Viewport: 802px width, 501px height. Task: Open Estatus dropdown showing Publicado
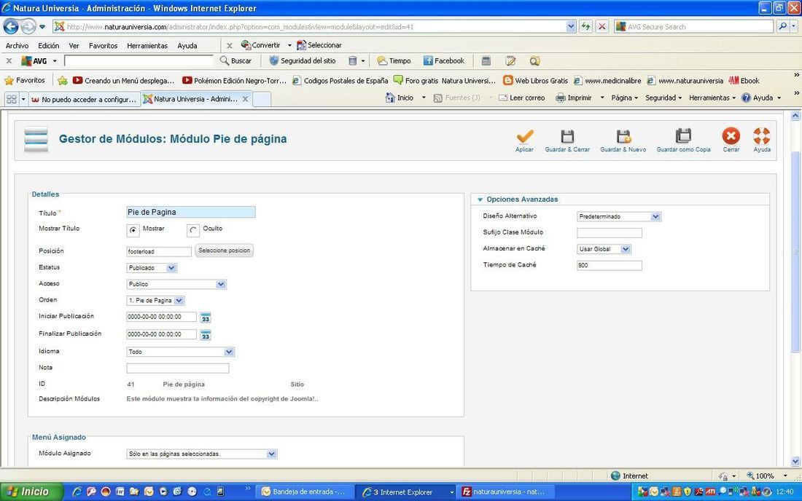tap(152, 267)
